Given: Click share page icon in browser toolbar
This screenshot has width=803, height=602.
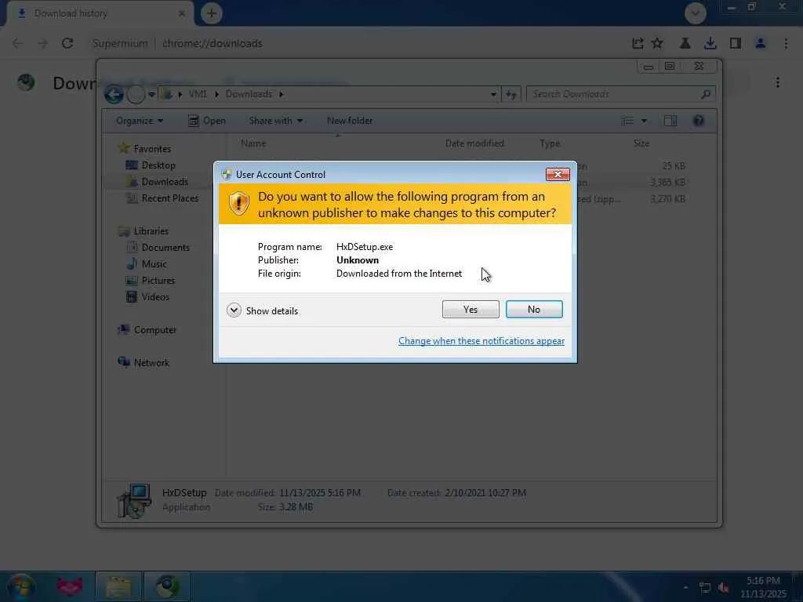Looking at the screenshot, I should (x=637, y=44).
